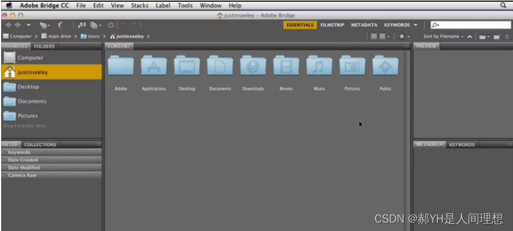Select the Downloads folder thumbnail
The image size is (513, 231).
[x=253, y=65]
